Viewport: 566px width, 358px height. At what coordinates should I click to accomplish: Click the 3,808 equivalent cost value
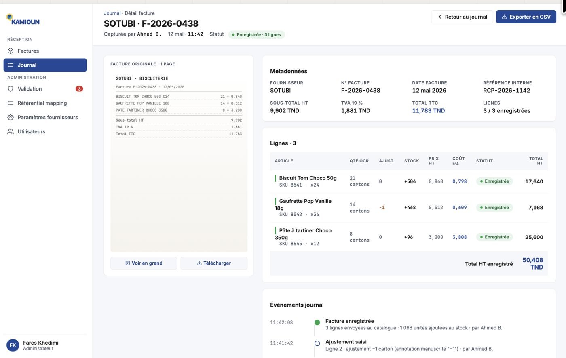tap(460, 237)
